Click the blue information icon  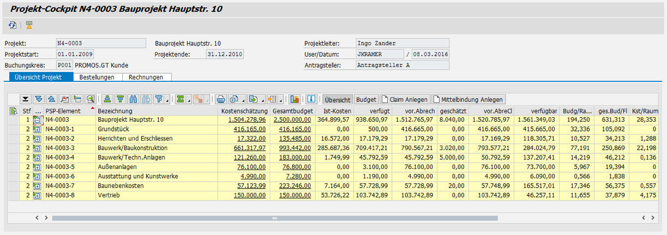pyautogui.click(x=311, y=99)
